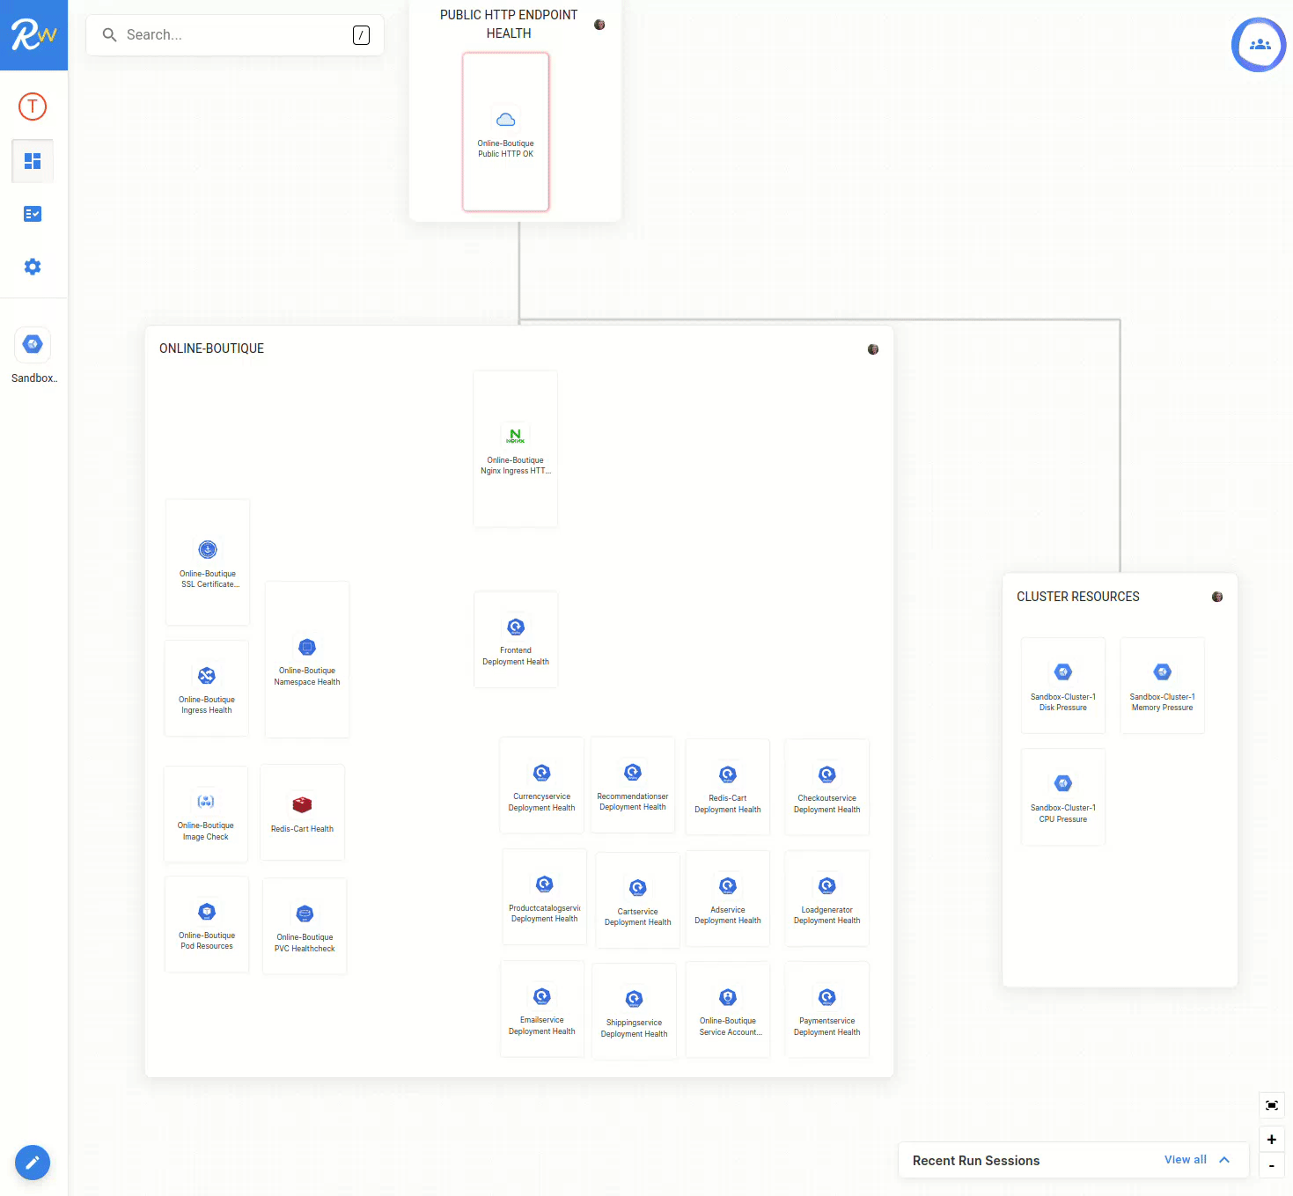Viewport: 1293px width, 1196px height.
Task: Click the blue pencil edit button
Action: (33, 1163)
